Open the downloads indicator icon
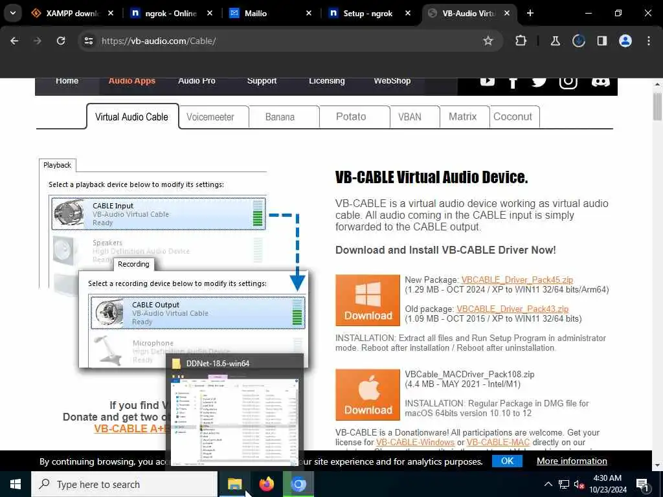The height and width of the screenshot is (497, 663). pyautogui.click(x=578, y=41)
